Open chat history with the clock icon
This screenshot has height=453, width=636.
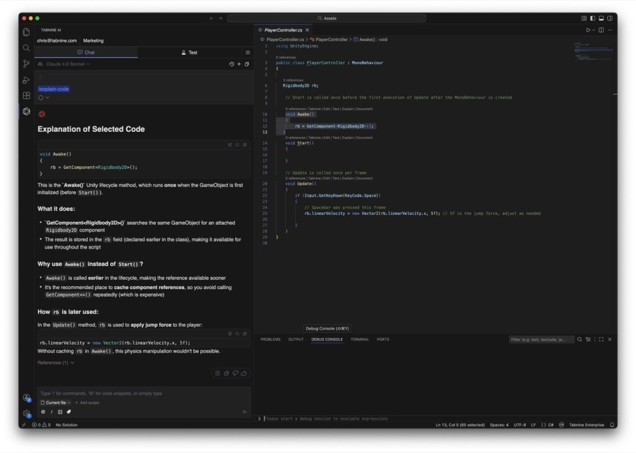pos(231,64)
